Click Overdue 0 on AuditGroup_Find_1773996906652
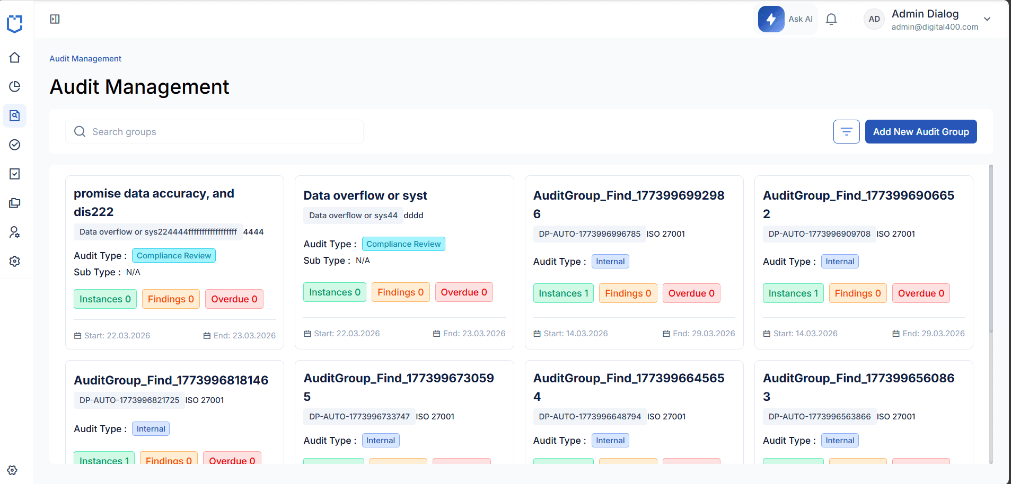 (x=921, y=293)
